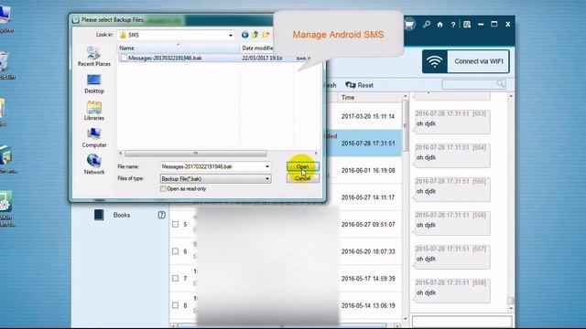Check the box for message row 7
The width and height of the screenshot is (586, 329).
coord(175,278)
